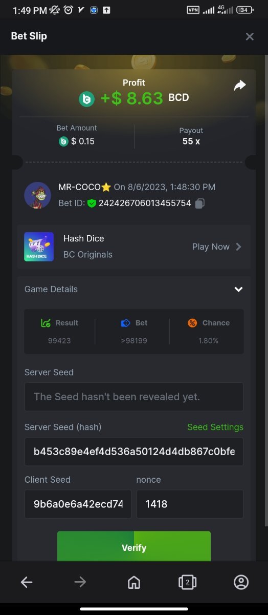
Task: Collapse the Game Details section
Action: (x=238, y=289)
